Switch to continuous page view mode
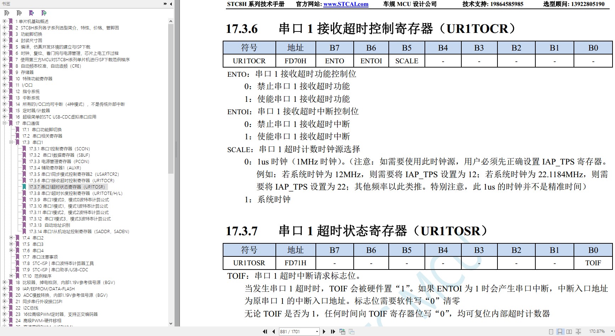 click(560, 331)
